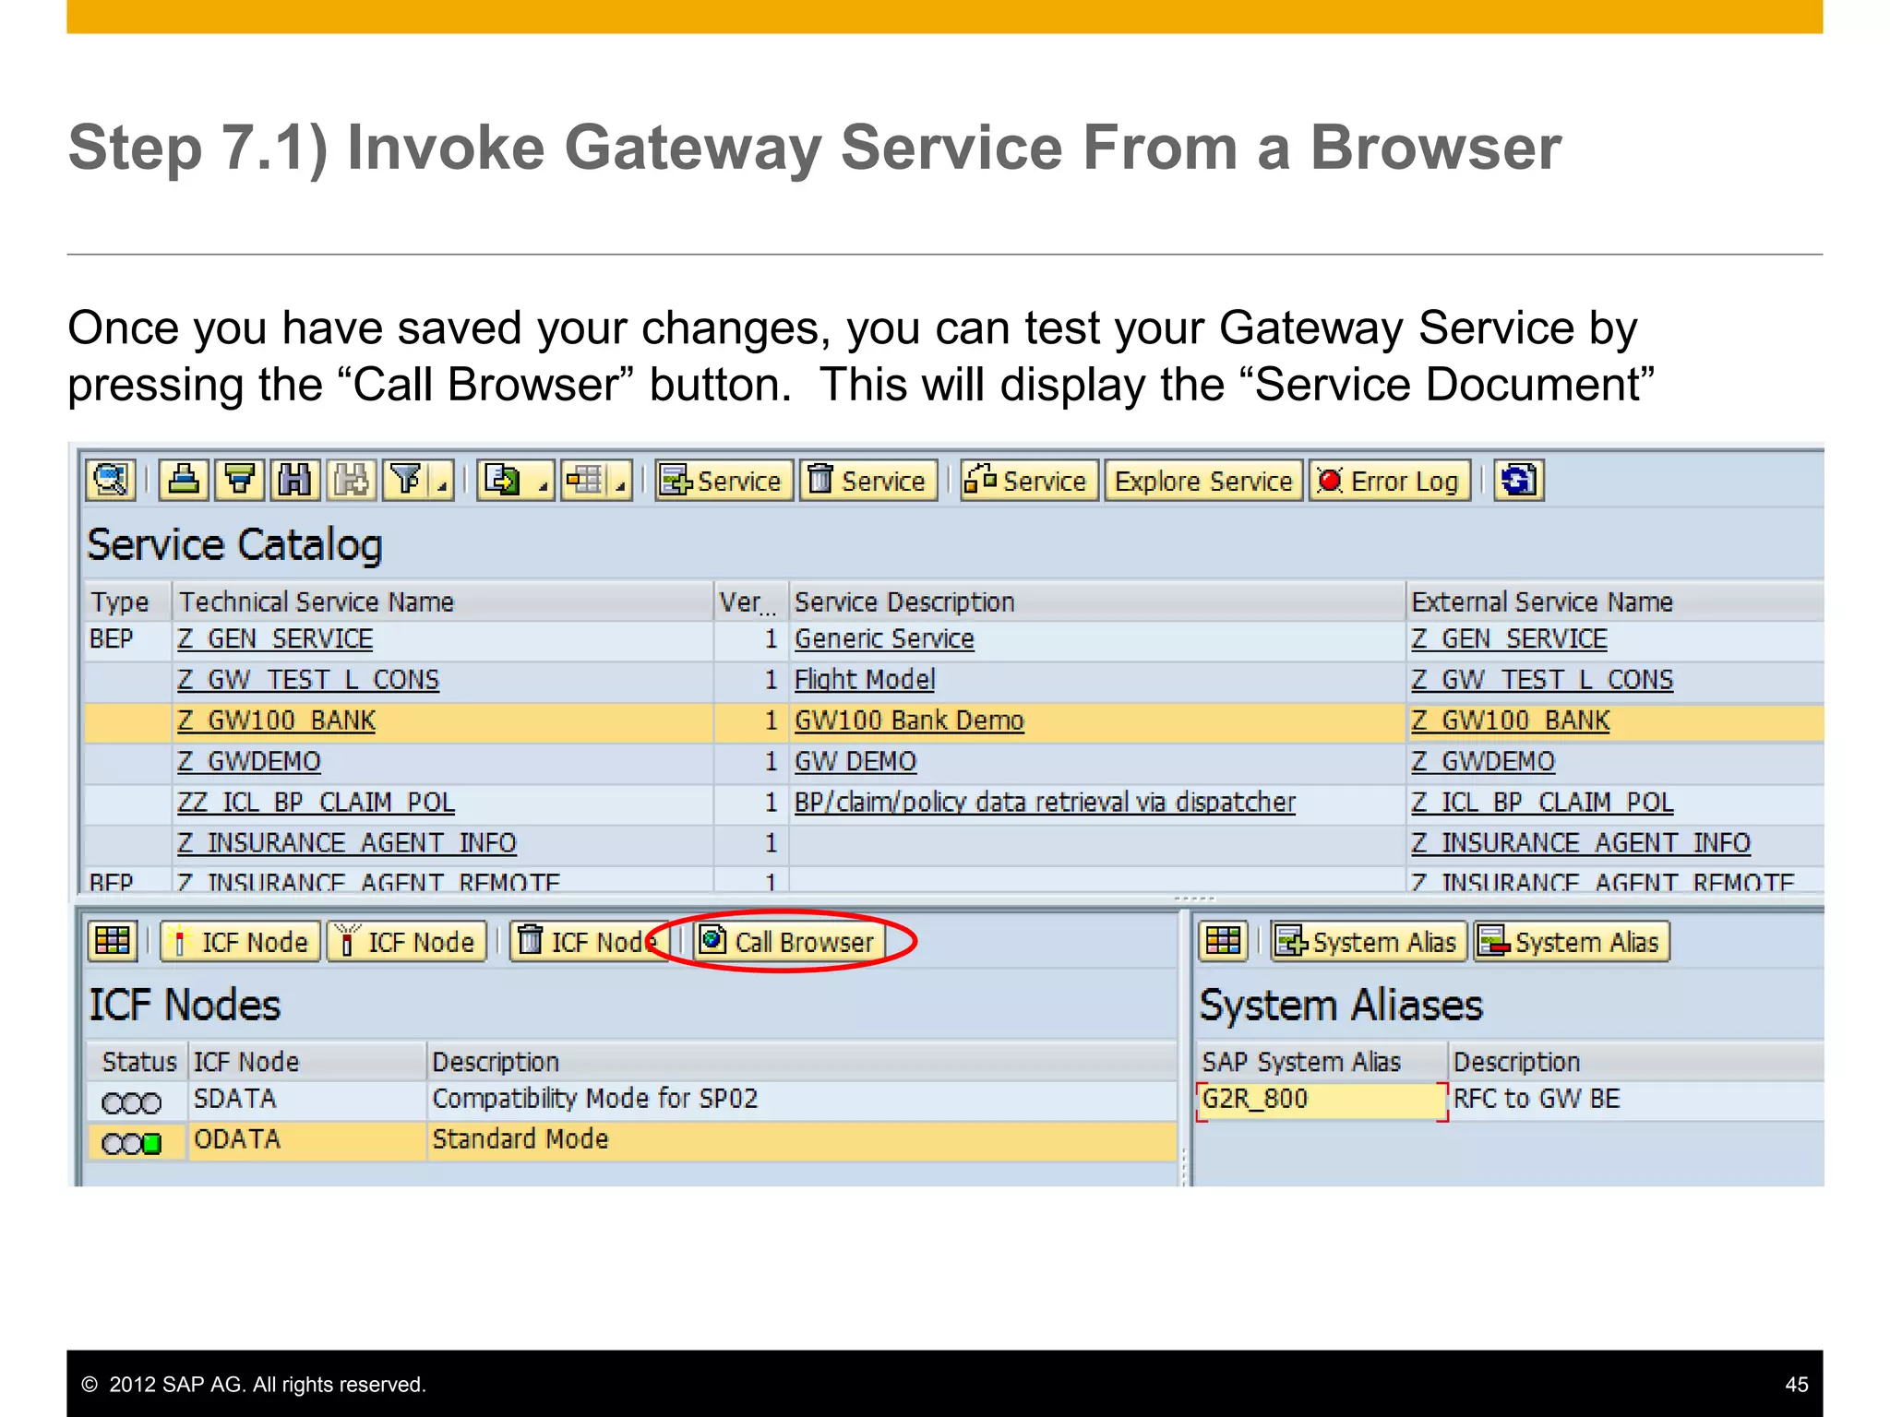1890x1417 pixels.
Task: Click the Add Service button
Action: click(724, 481)
